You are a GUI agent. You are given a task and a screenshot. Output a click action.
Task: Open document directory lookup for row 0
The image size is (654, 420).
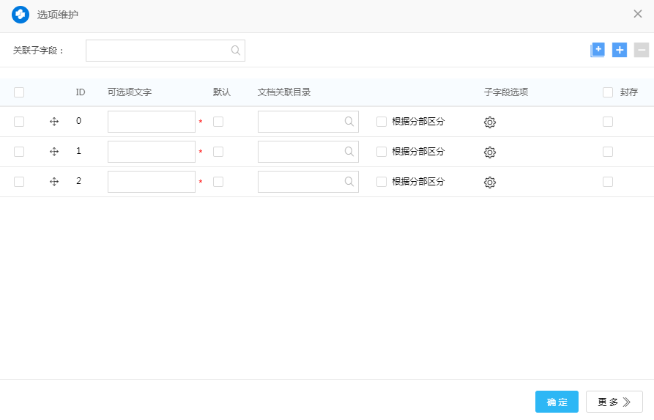pyautogui.click(x=349, y=122)
